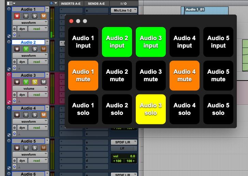Click the elastic audio icon at Audio 3's left edge

9,102
